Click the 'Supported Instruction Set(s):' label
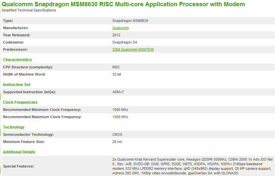Screen dimensions: 275x176 29,92
